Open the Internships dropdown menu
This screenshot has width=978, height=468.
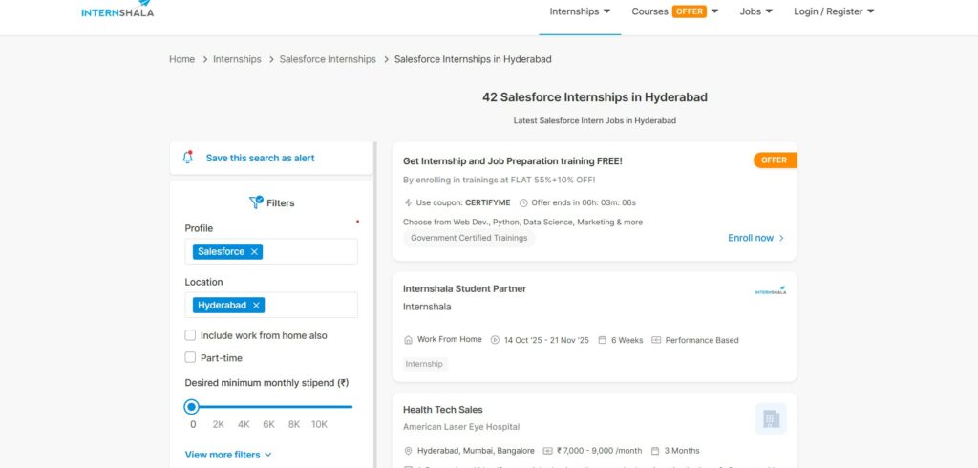(580, 11)
